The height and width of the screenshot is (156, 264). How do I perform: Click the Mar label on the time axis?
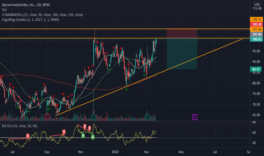[146, 152]
